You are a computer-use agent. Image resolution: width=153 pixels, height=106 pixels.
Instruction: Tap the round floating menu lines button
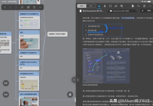click(x=70, y=95)
